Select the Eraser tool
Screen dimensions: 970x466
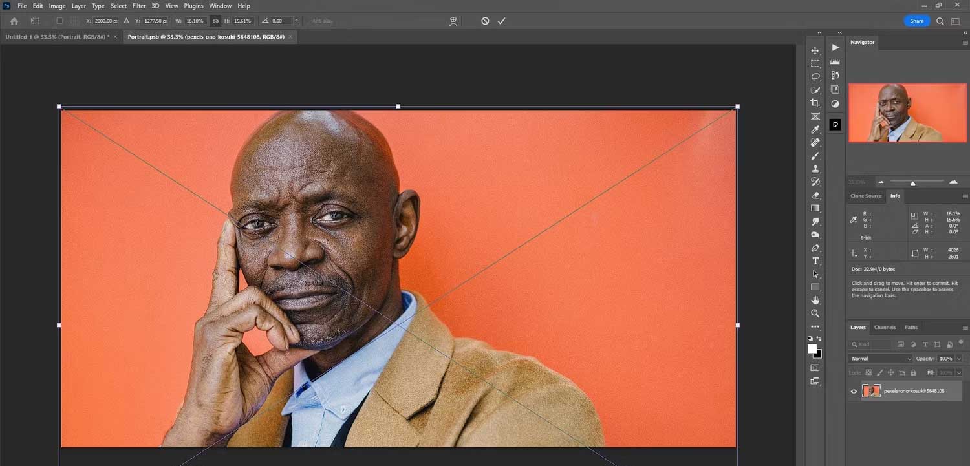click(815, 195)
